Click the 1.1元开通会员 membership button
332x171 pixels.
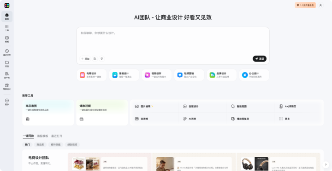[x=305, y=5]
